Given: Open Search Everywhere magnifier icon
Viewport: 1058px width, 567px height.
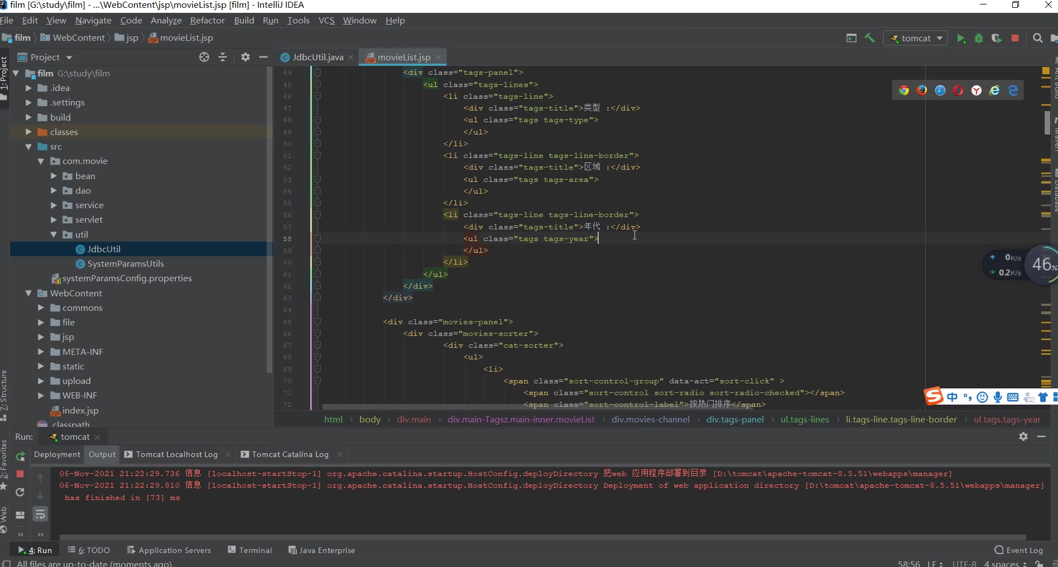Looking at the screenshot, I should [x=1037, y=38].
